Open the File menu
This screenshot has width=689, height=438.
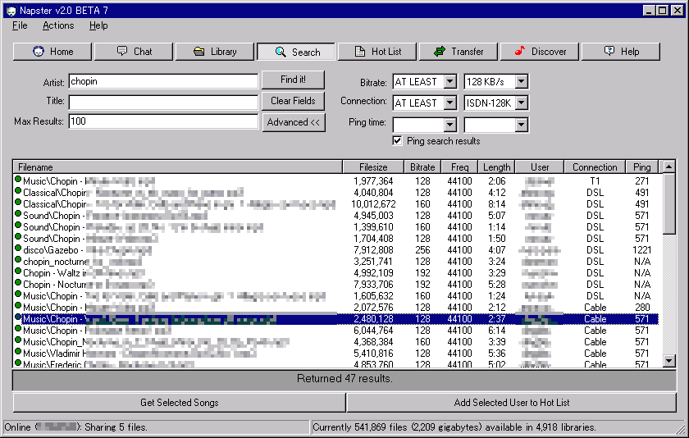point(20,25)
